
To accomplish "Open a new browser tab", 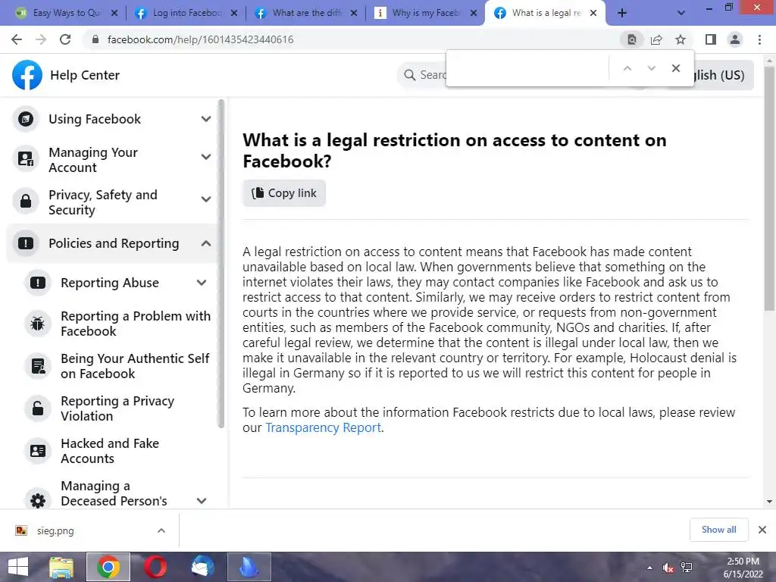I will (x=622, y=14).
